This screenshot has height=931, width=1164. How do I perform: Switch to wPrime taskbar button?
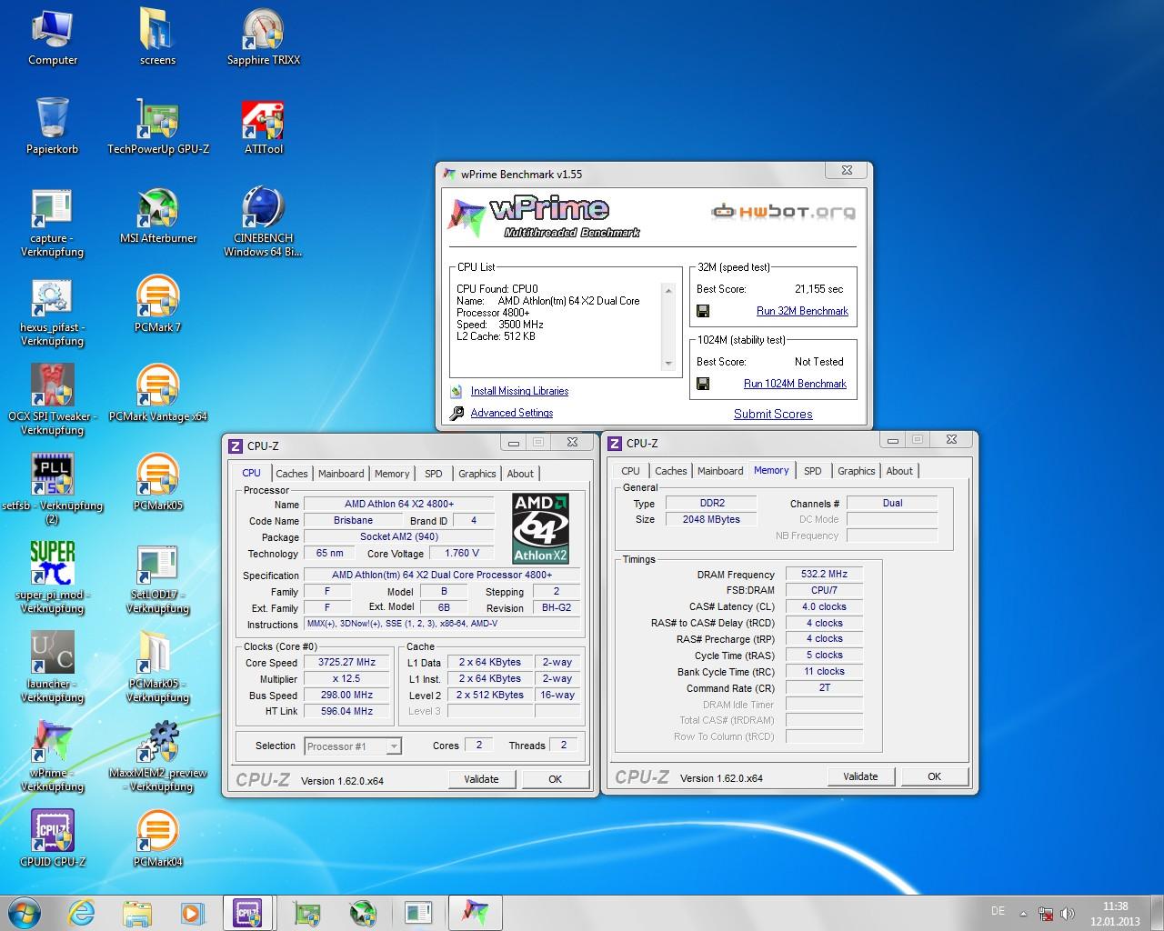475,913
